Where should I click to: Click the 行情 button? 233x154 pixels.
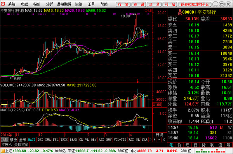[x=123, y=4]
